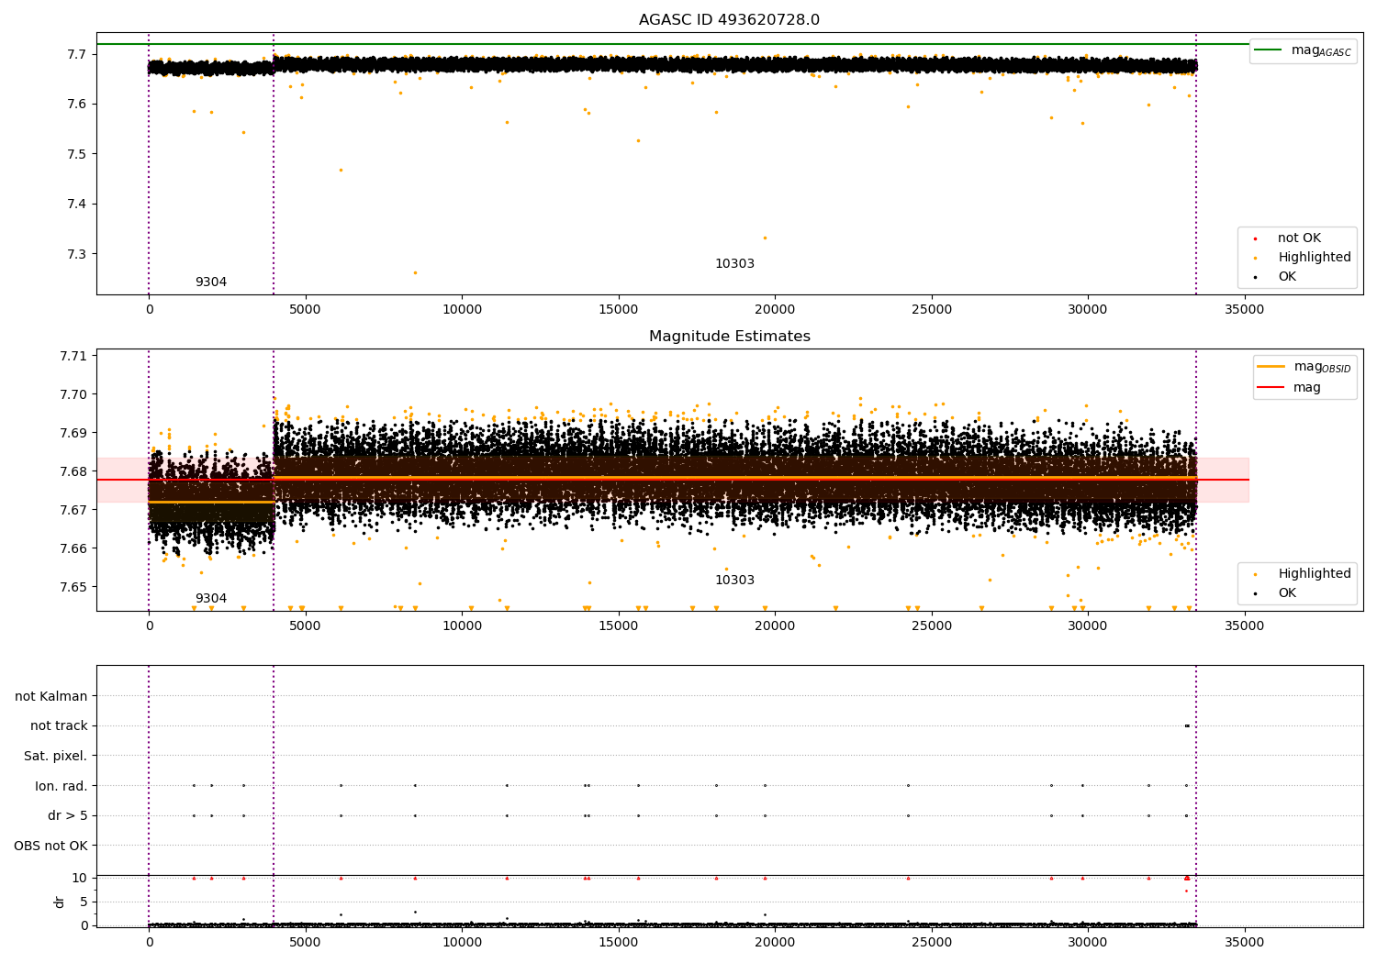Select the mag AGASC legend label in top plot
Image resolution: width=1377 pixels, height=963 pixels.
click(x=1321, y=50)
